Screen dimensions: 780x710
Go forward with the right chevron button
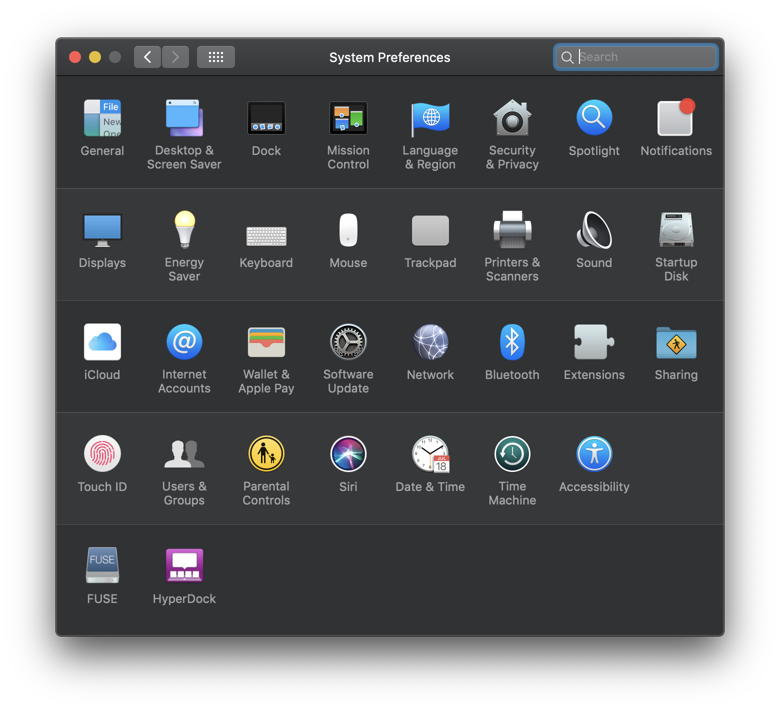pyautogui.click(x=175, y=57)
